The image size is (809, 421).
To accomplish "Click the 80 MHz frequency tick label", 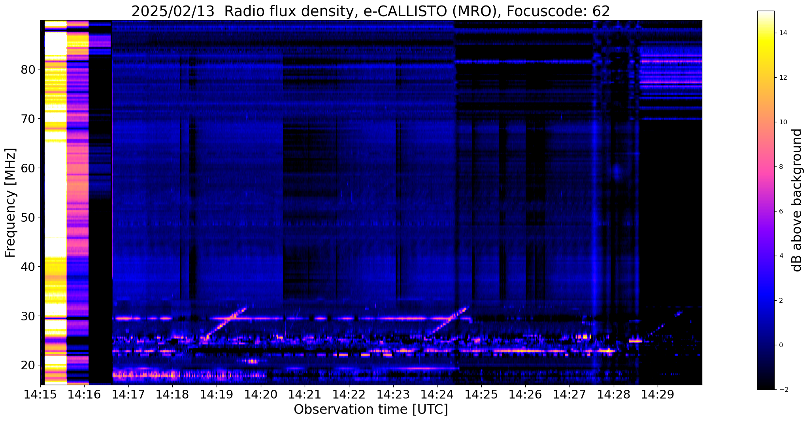I will click(28, 69).
